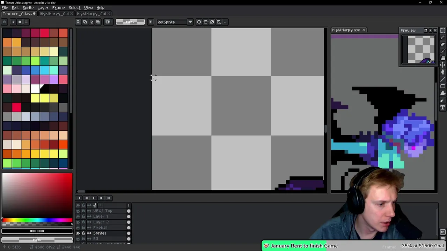Go to last frame in timeline
447x251 pixels.
(x=109, y=198)
